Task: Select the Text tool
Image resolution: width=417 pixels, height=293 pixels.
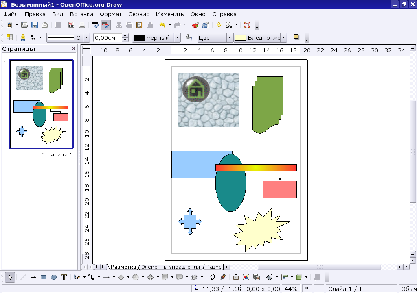Action: [x=64, y=277]
